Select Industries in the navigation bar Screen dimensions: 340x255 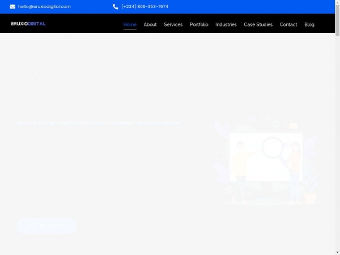point(226,24)
